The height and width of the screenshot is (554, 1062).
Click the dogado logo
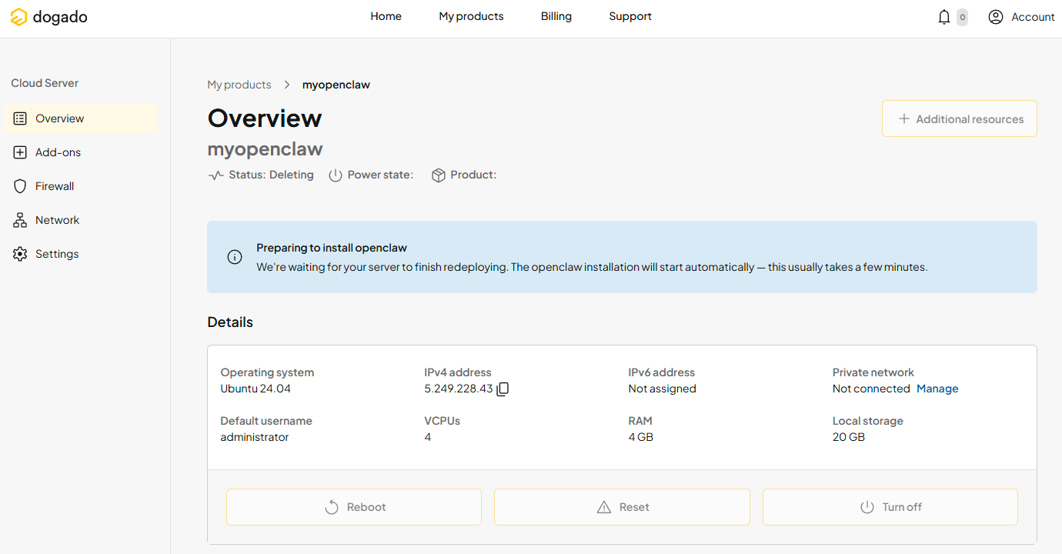pos(48,17)
